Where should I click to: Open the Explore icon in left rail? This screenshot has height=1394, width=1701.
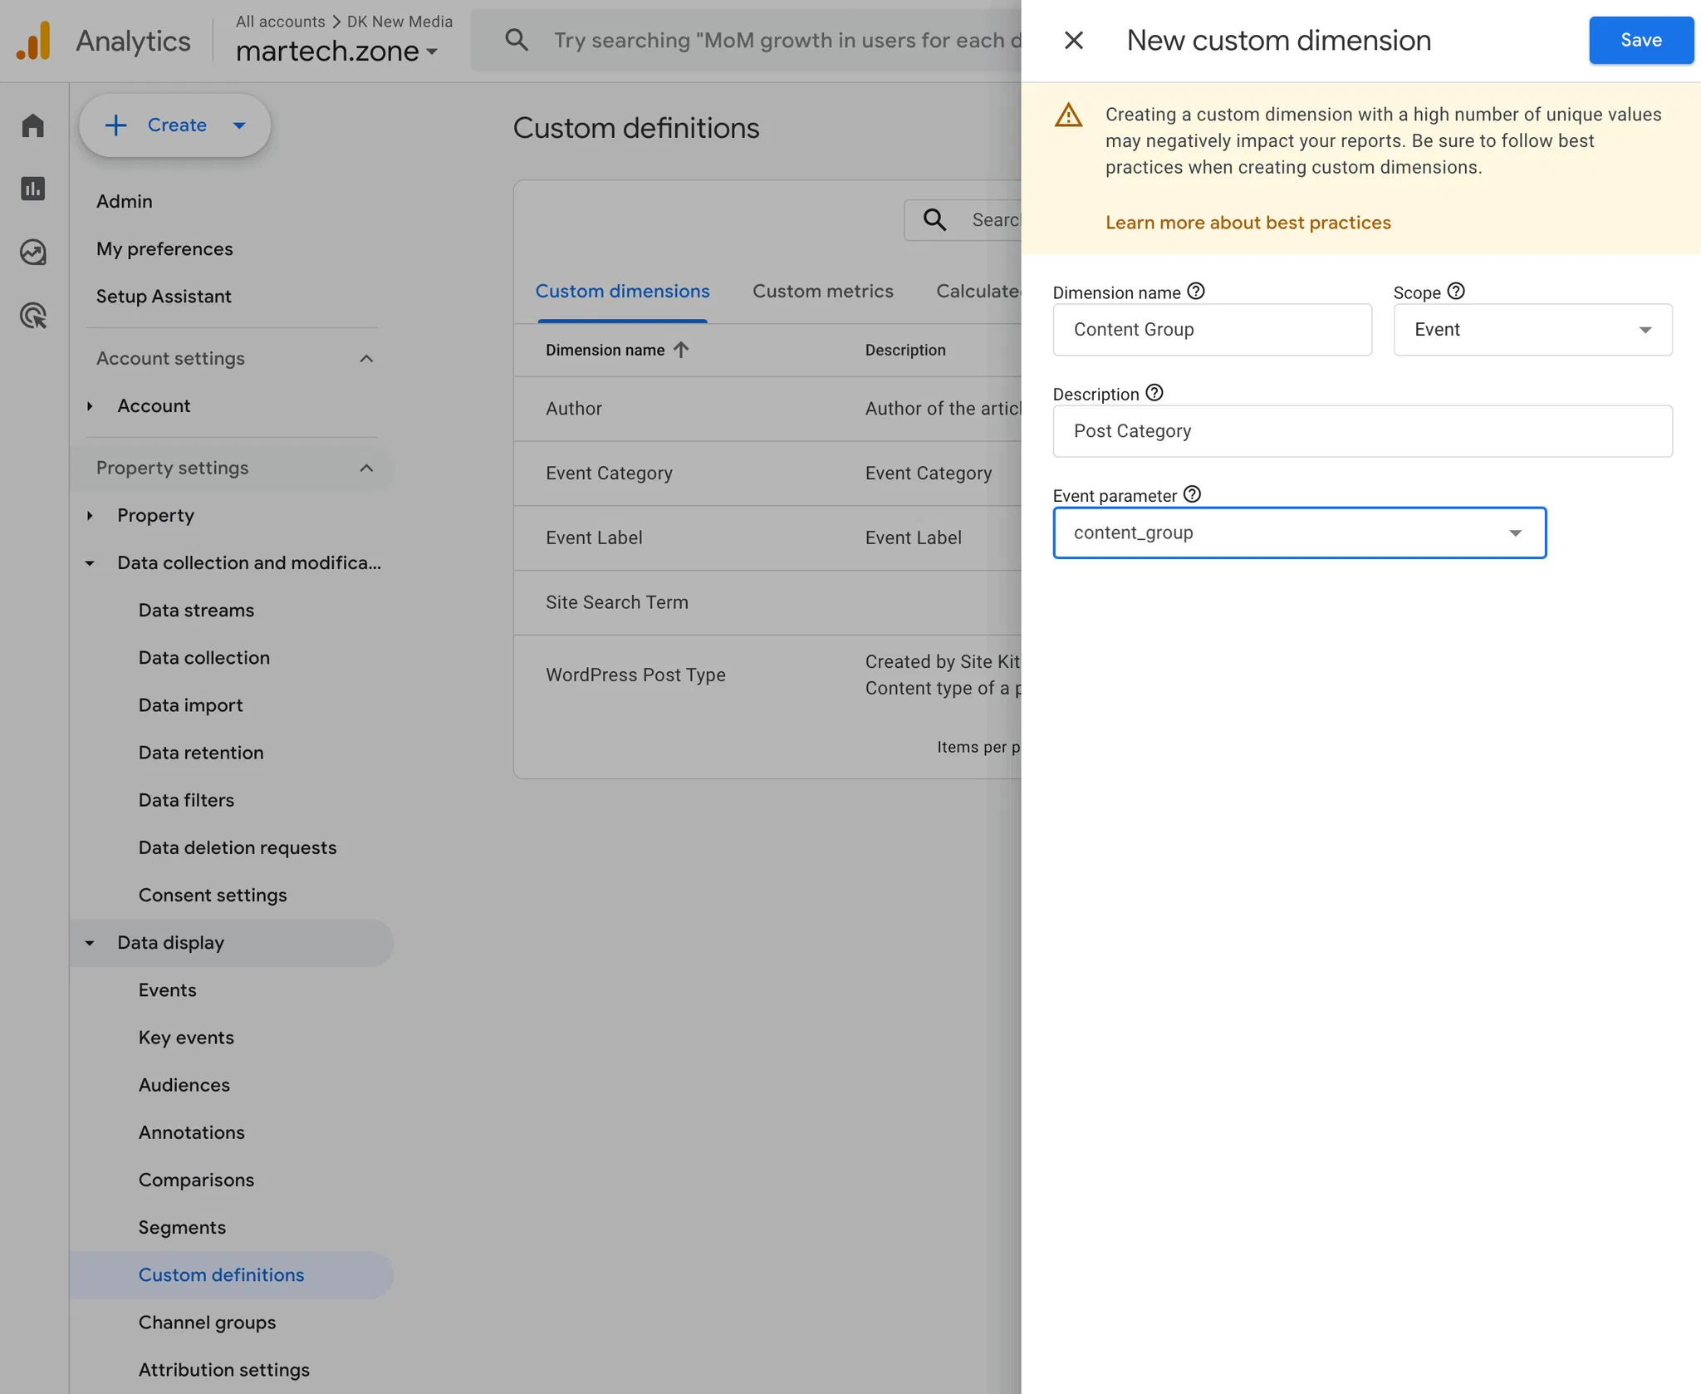click(33, 252)
